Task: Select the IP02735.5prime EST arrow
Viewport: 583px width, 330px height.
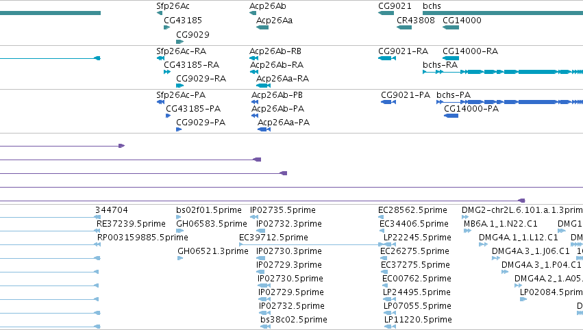Action: point(253,217)
